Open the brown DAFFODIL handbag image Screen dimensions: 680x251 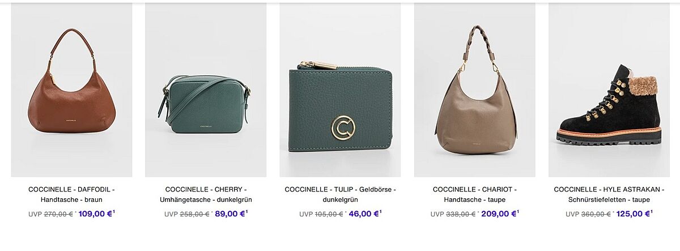tap(71, 90)
